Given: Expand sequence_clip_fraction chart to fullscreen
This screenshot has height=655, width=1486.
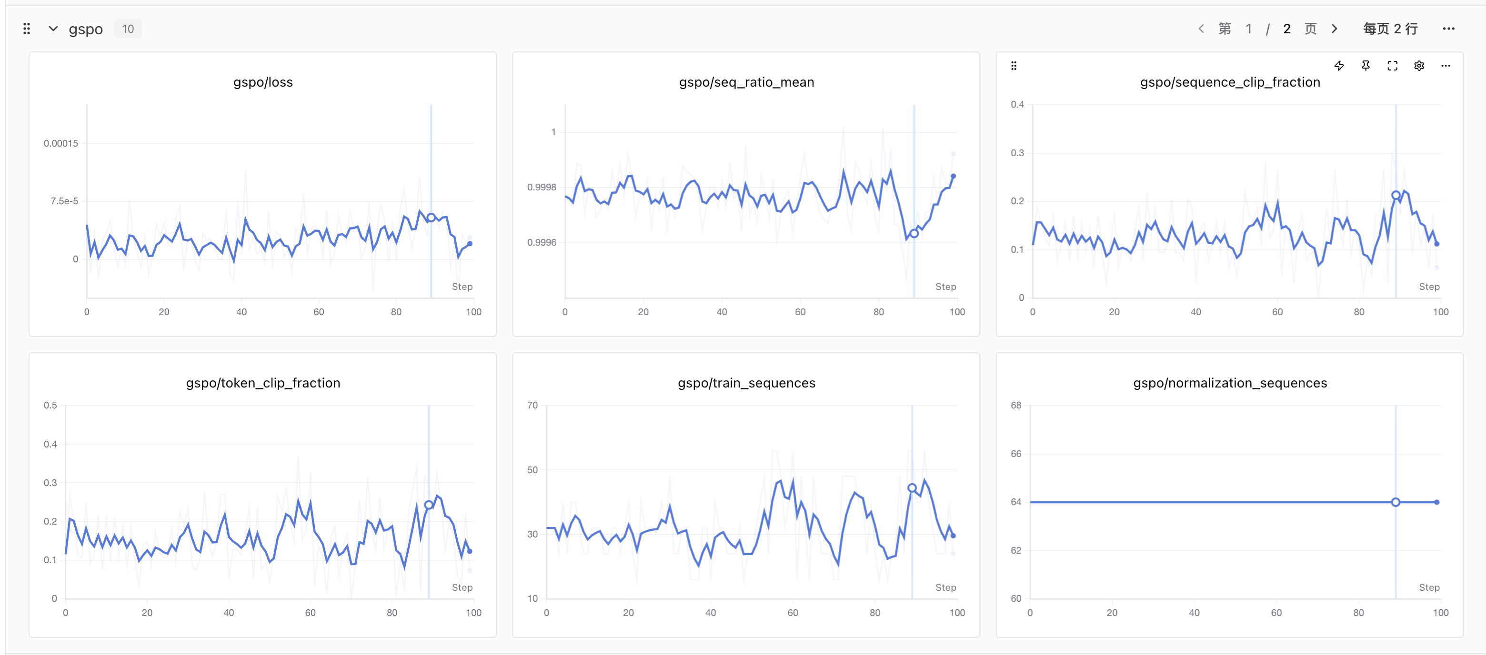Looking at the screenshot, I should point(1393,66).
